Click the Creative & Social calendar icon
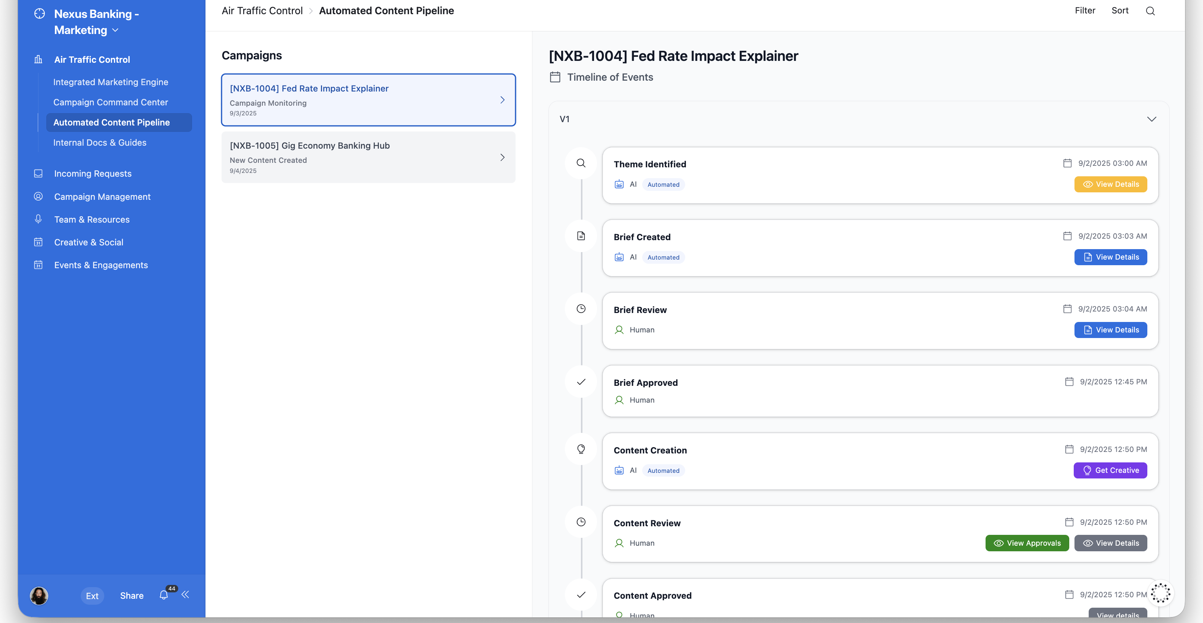 38,242
